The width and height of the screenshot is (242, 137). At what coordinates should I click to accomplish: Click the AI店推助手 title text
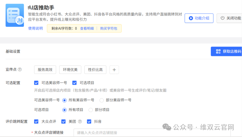41,7
